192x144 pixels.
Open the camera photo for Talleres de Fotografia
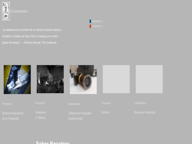click(83, 80)
